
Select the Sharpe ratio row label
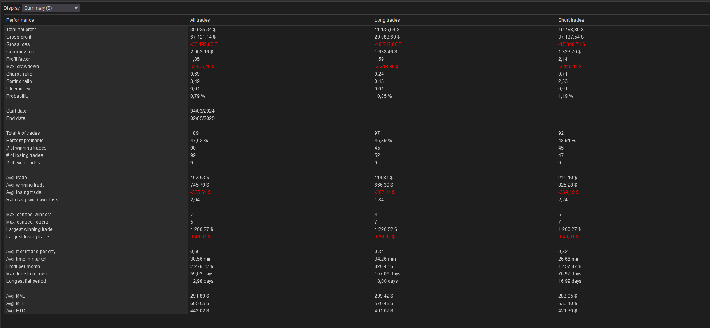(x=19, y=74)
